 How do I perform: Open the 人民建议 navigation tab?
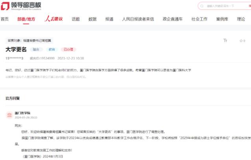(x=54, y=19)
